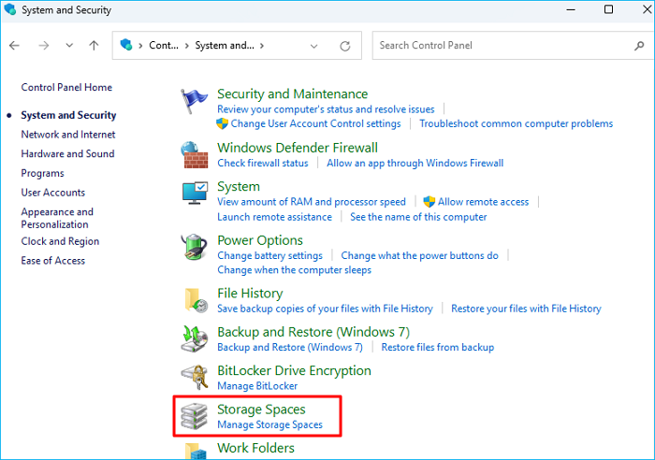Go up one folder level
The width and height of the screenshot is (655, 460).
(x=94, y=45)
